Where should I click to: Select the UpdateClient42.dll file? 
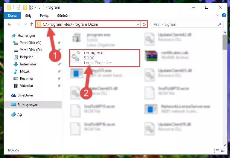(168, 39)
